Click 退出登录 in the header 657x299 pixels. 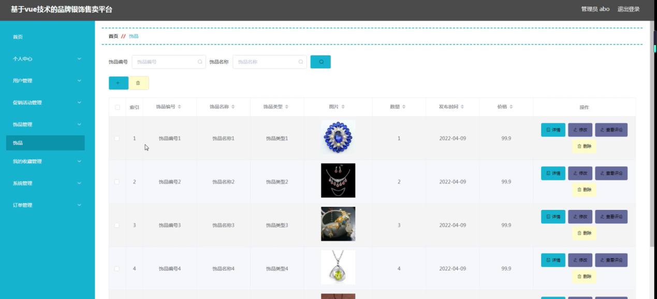click(629, 9)
